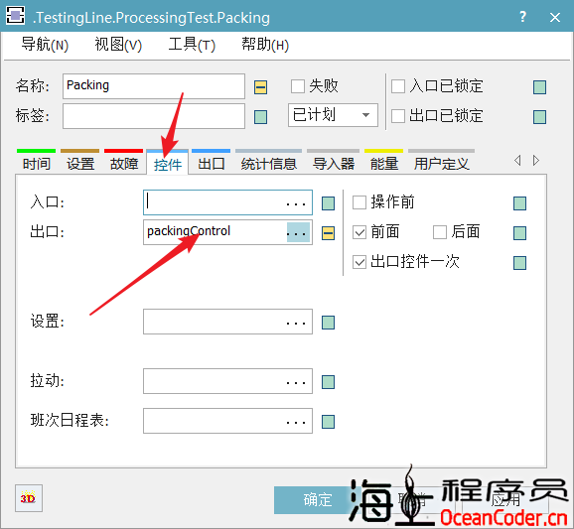Click into the 标签 text field

click(154, 116)
